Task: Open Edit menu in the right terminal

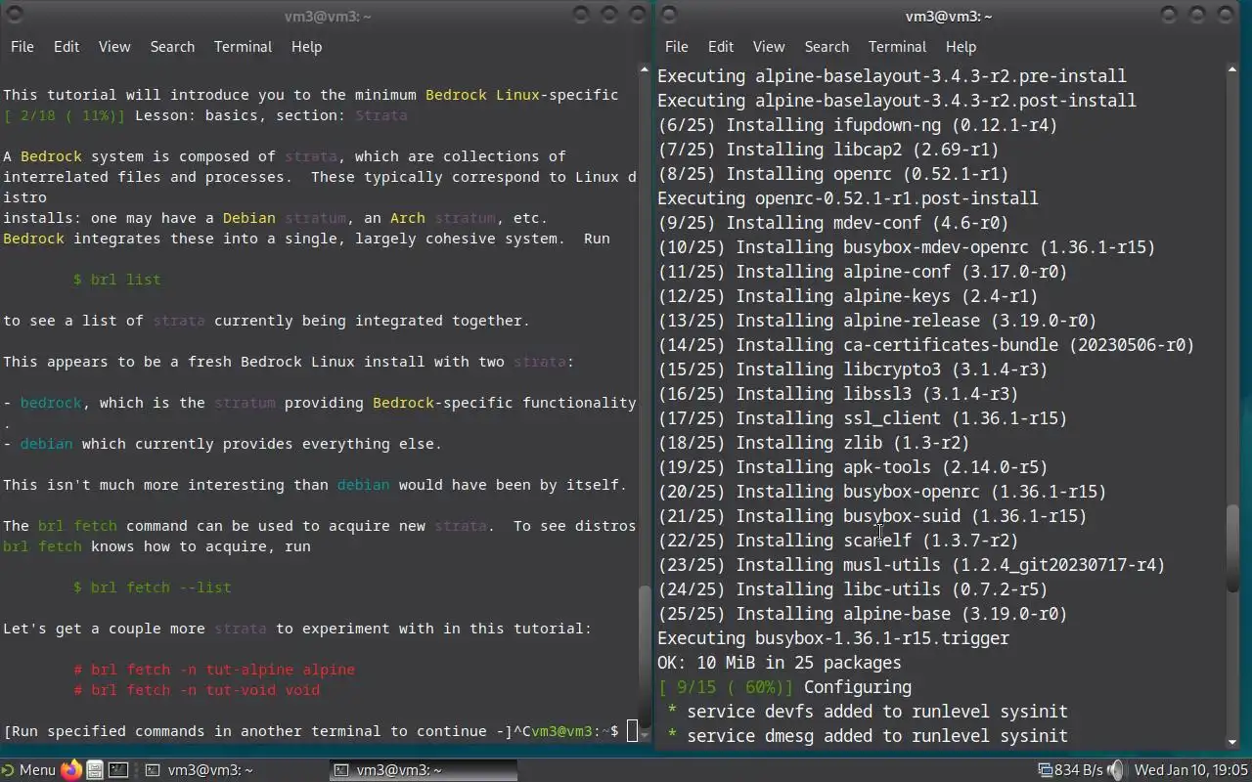Action: coord(721,47)
